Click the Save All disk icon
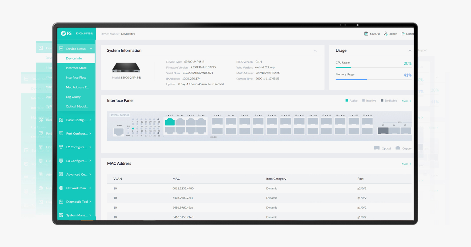 coord(366,34)
